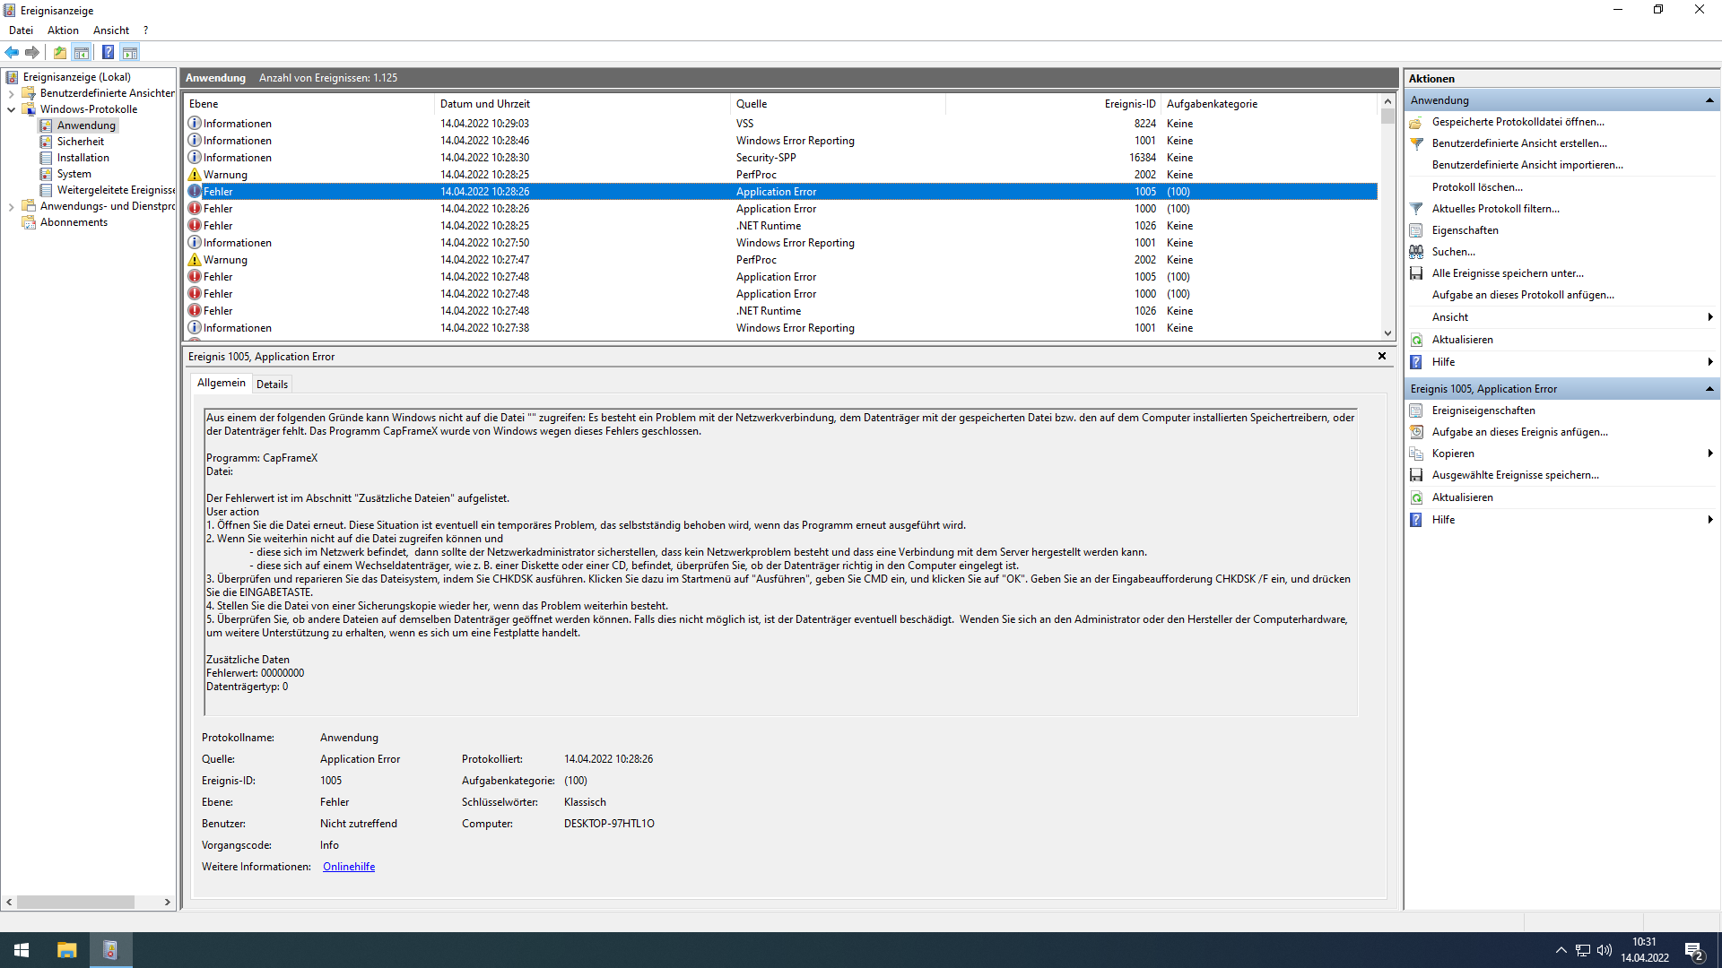Screen dimensions: 1722x968
Task: Select the Sicherheit log icon in tree
Action: pyautogui.click(x=46, y=142)
